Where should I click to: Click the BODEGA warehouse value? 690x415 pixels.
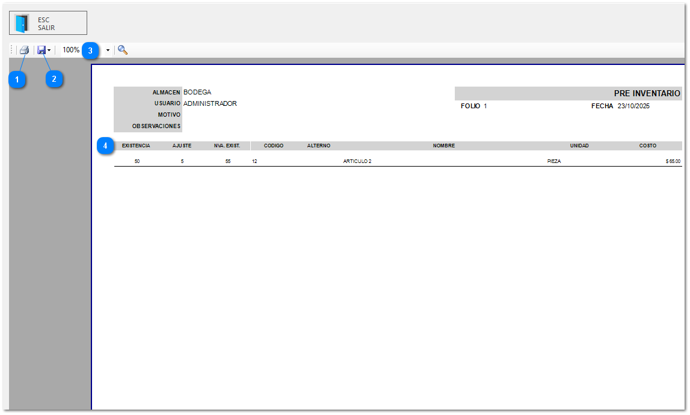point(197,93)
